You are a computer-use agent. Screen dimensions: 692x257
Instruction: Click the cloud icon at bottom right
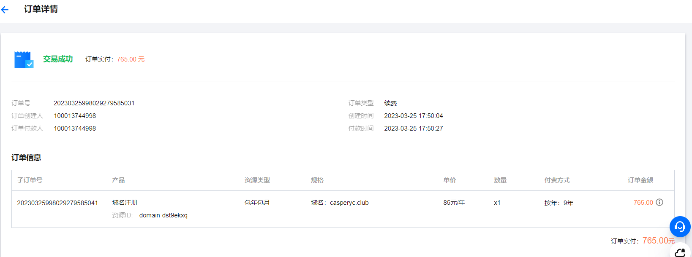(x=680, y=252)
